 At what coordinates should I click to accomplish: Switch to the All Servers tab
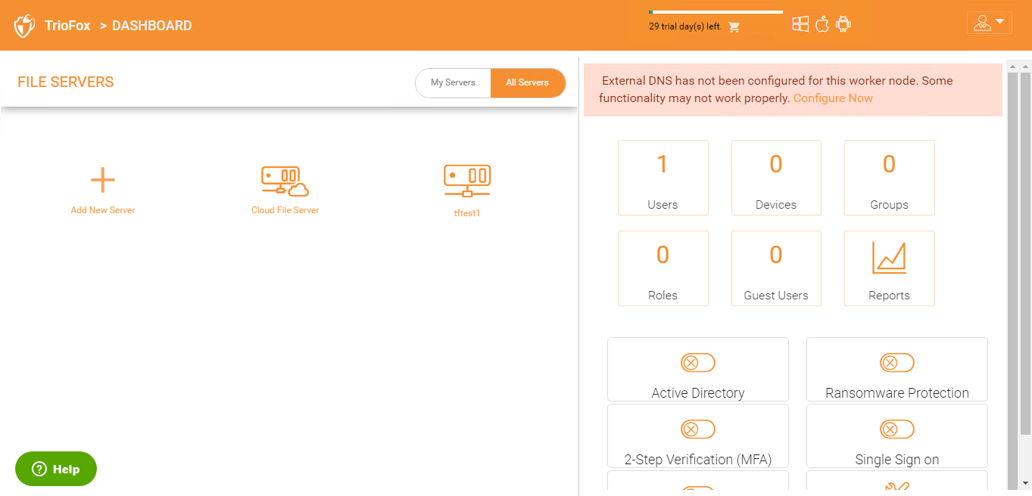[x=528, y=82]
